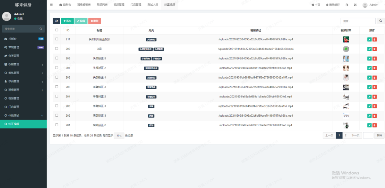385x188 pixels.
Task: Switch to the 班级模板表 tab
Action: pyautogui.click(x=84, y=5)
